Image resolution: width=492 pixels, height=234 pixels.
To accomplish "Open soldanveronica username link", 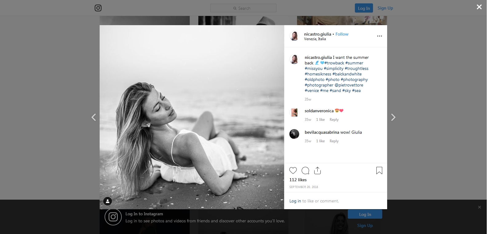I will [319, 111].
